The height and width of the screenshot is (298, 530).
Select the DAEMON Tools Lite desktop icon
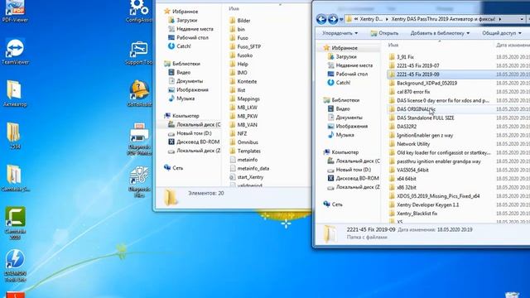tap(15, 266)
